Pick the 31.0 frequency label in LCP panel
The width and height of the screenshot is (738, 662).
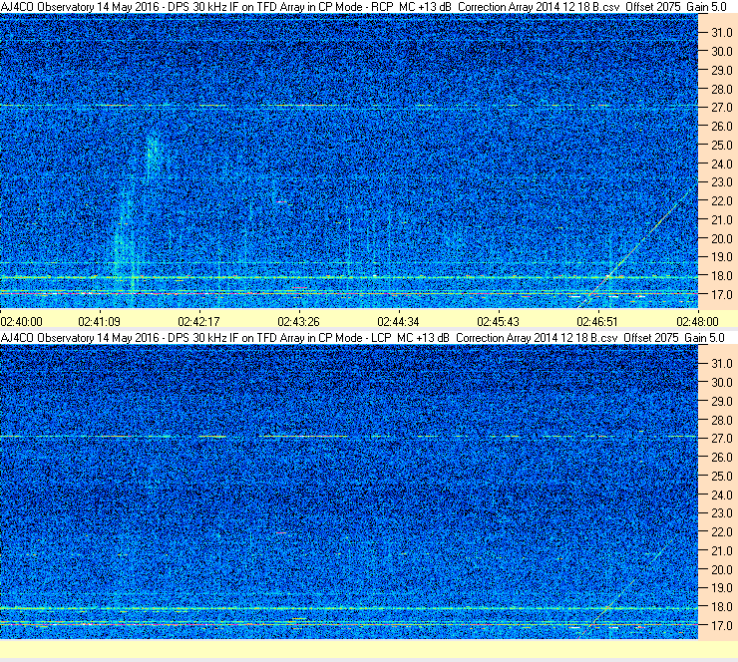click(721, 364)
